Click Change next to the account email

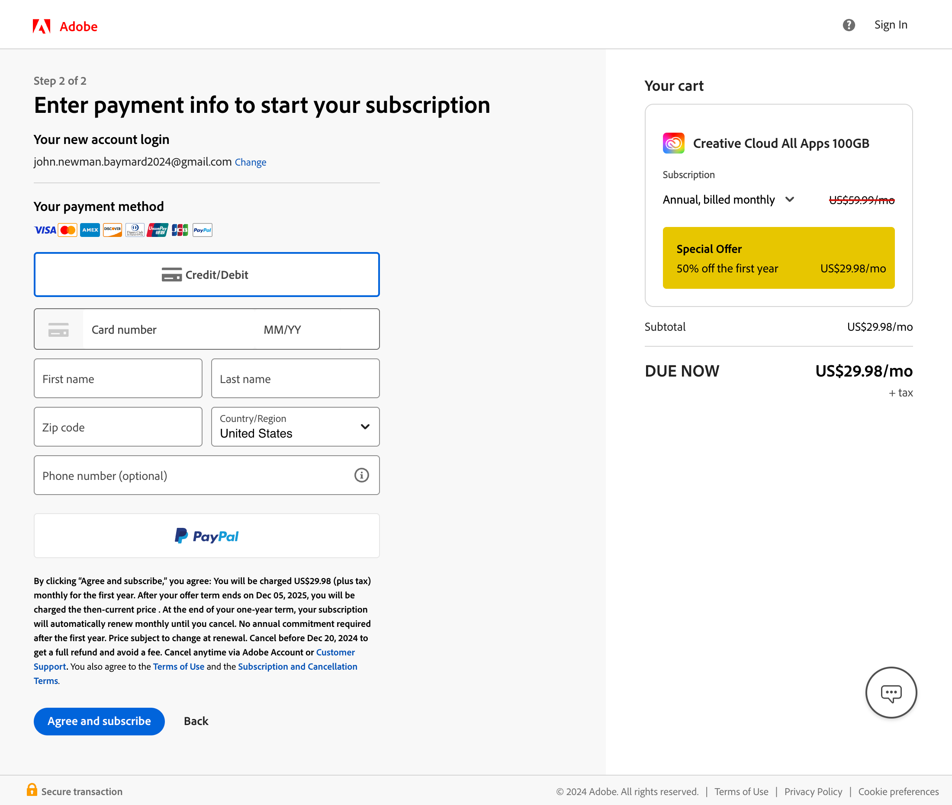251,162
